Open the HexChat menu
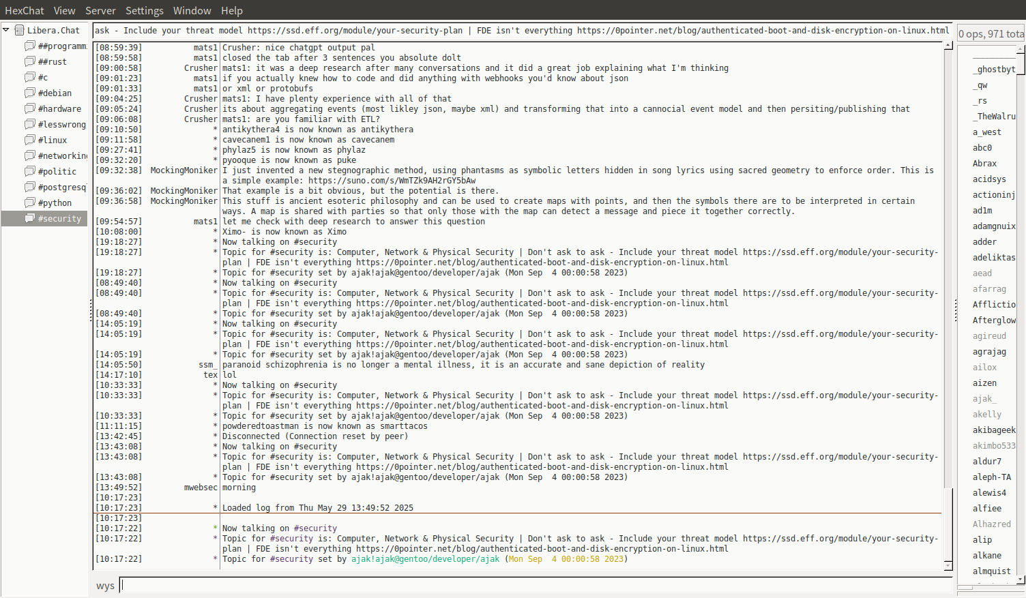The height and width of the screenshot is (598, 1026). point(25,10)
